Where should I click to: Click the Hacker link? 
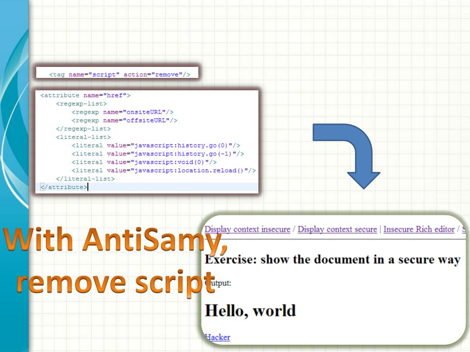pyautogui.click(x=217, y=337)
